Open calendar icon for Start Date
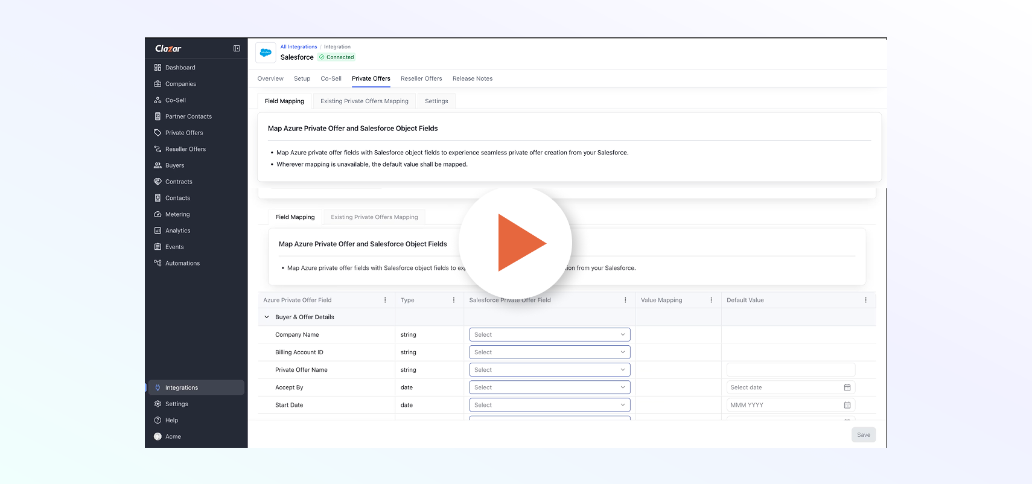The height and width of the screenshot is (484, 1032). [847, 405]
